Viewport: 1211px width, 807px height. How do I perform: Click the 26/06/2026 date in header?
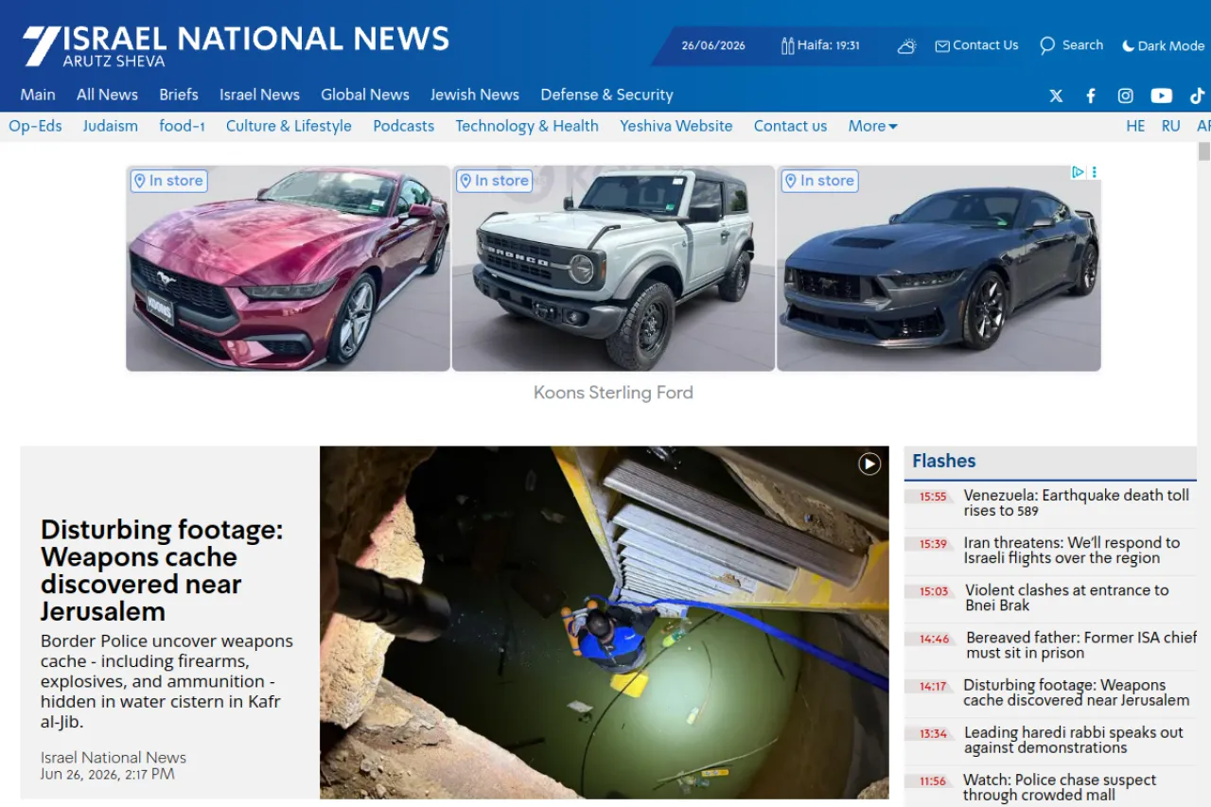(x=713, y=45)
